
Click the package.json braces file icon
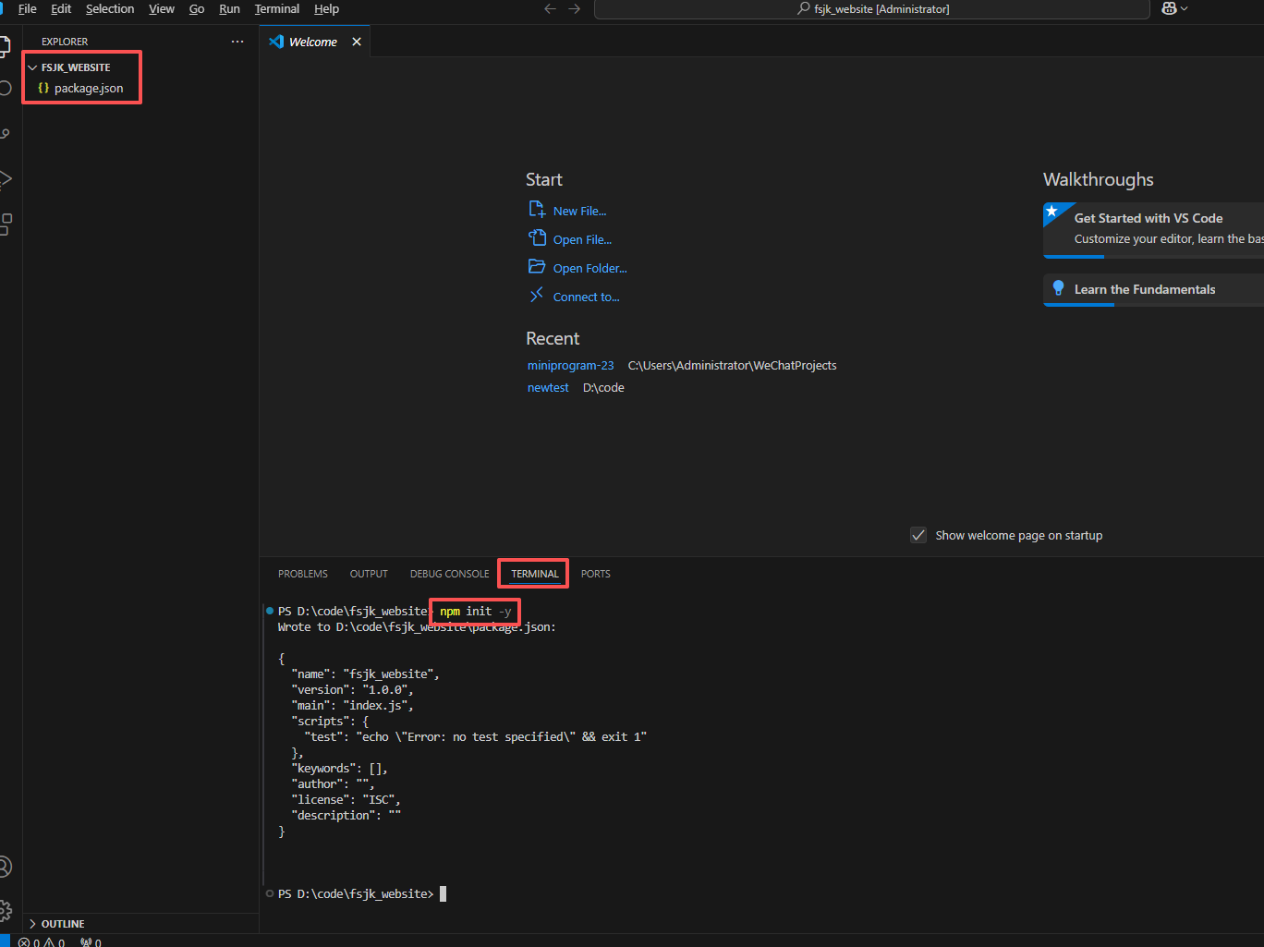click(x=43, y=88)
